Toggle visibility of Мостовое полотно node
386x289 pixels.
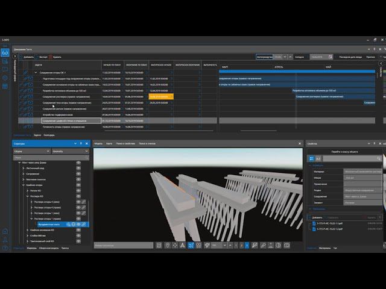coord(78,179)
